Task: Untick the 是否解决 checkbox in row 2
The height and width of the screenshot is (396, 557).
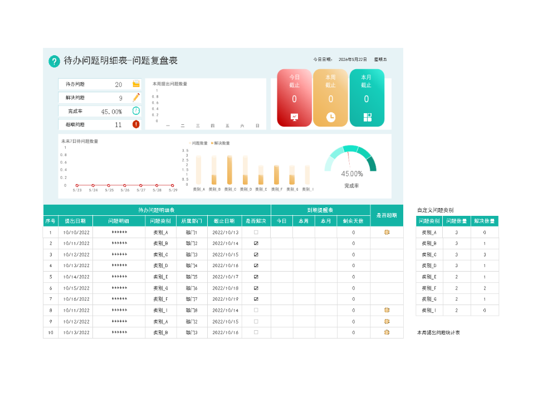Action: [x=256, y=243]
